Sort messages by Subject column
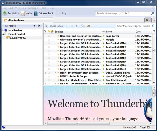 pos(78,32)
